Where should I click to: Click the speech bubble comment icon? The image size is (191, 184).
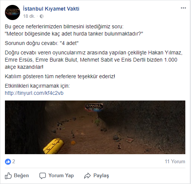42,176
